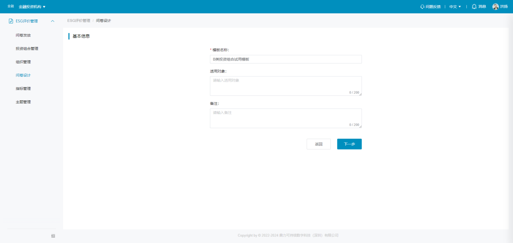The height and width of the screenshot is (243, 513).
Task: Collapse the sidebar using the bottom-left icon
Action: pyautogui.click(x=53, y=236)
